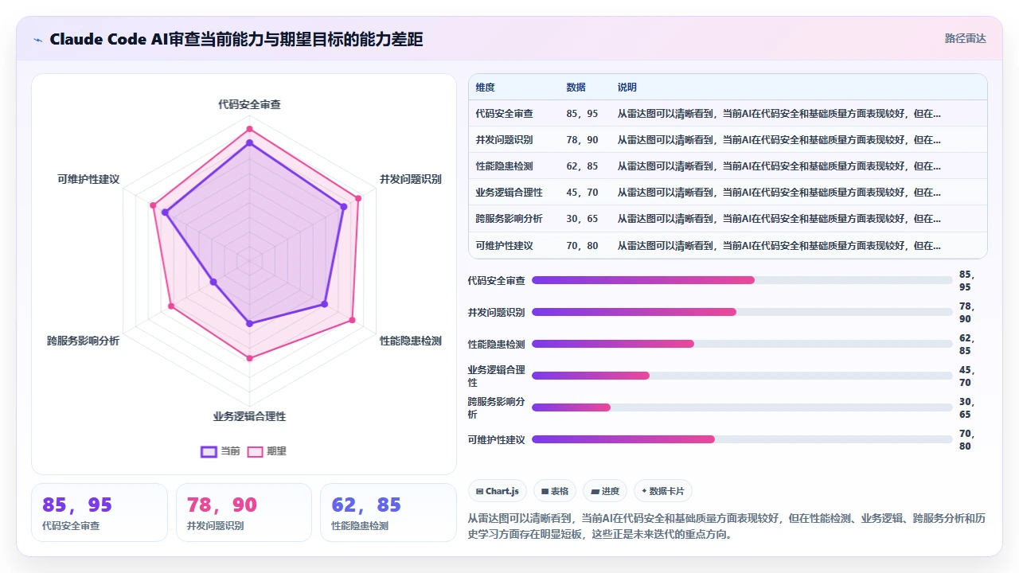Click the 45，70 value beside the progress bars
The height and width of the screenshot is (573, 1019).
pyautogui.click(x=966, y=376)
